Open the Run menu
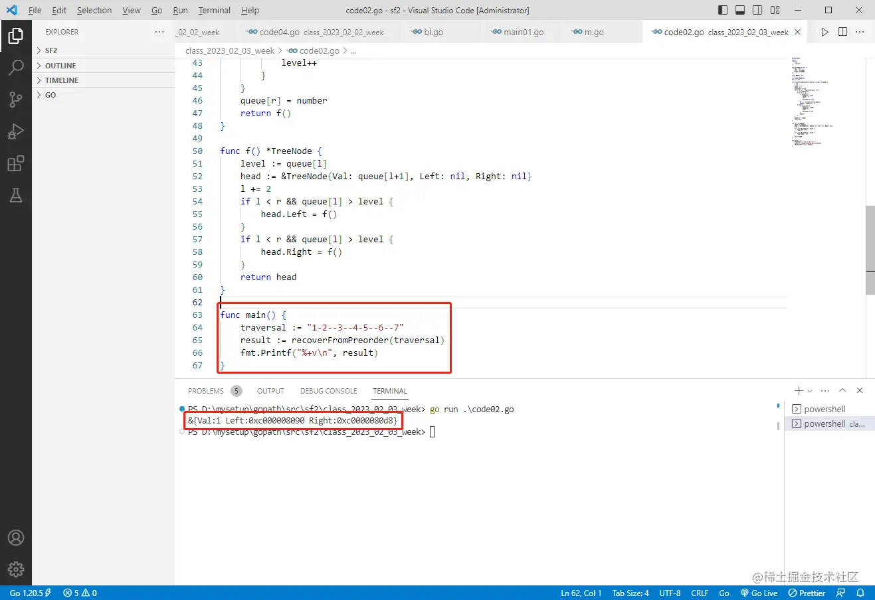This screenshot has width=875, height=600. pyautogui.click(x=180, y=10)
